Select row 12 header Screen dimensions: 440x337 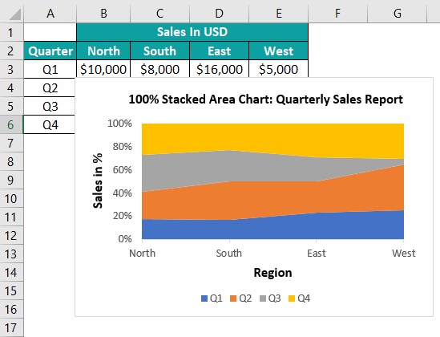[11, 236]
